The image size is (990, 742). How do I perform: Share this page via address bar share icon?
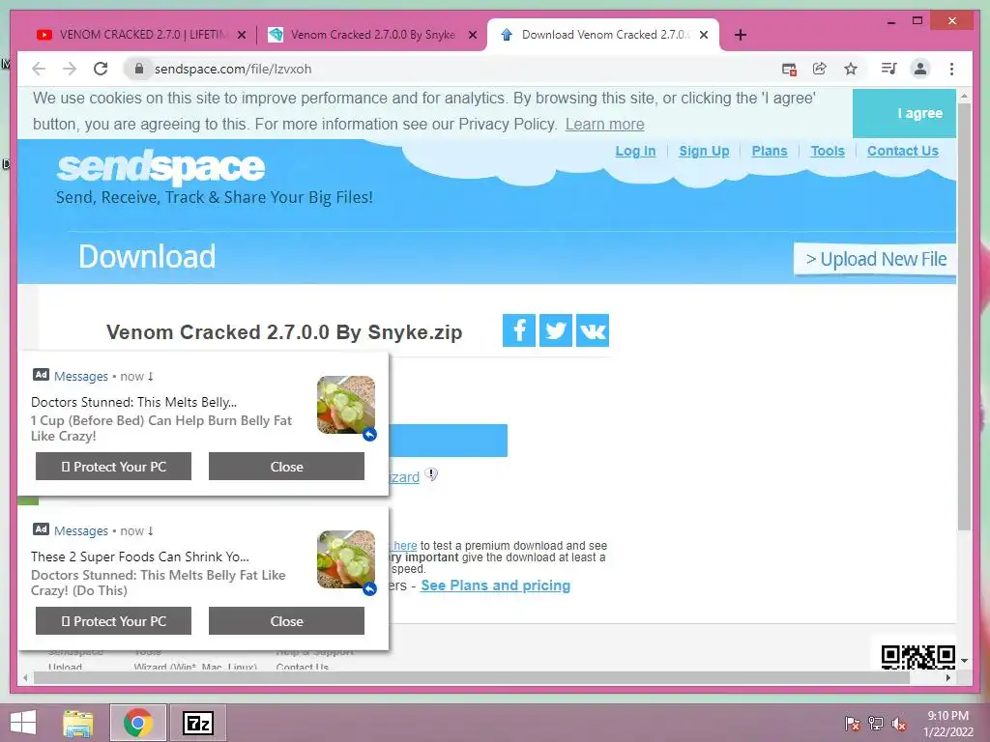820,69
